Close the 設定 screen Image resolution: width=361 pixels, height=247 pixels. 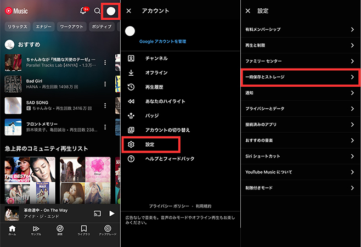(x=248, y=11)
